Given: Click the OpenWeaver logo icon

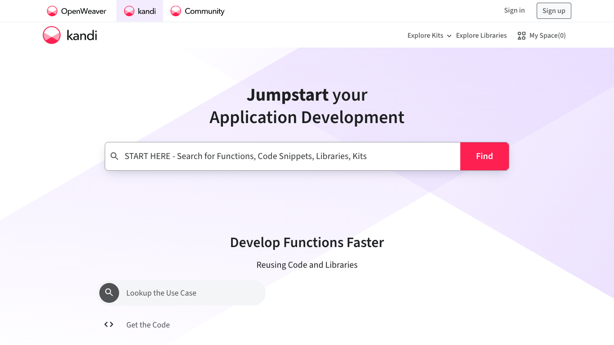Looking at the screenshot, I should click(x=52, y=11).
